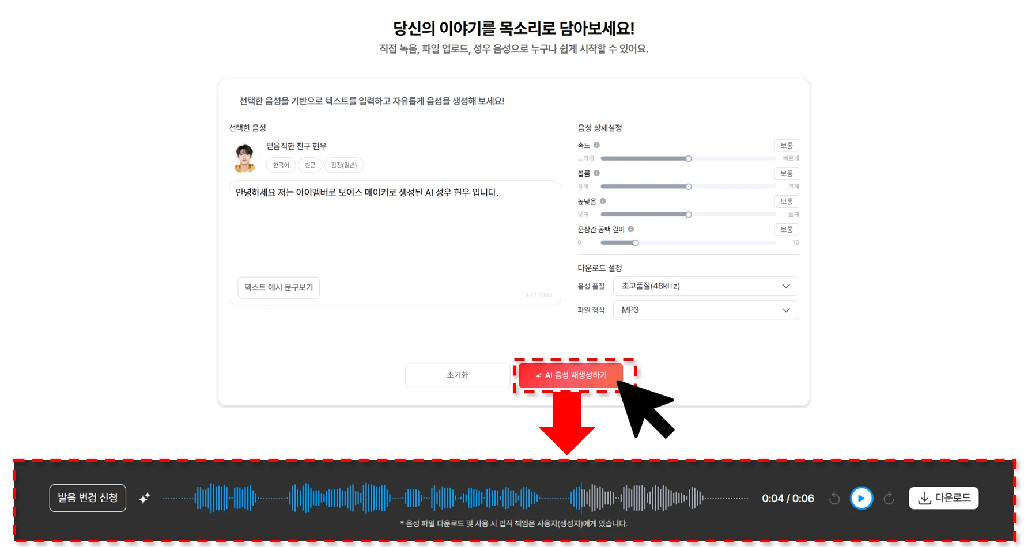Open the 음성 품질 dropdown
The height and width of the screenshot is (547, 1024).
[705, 286]
